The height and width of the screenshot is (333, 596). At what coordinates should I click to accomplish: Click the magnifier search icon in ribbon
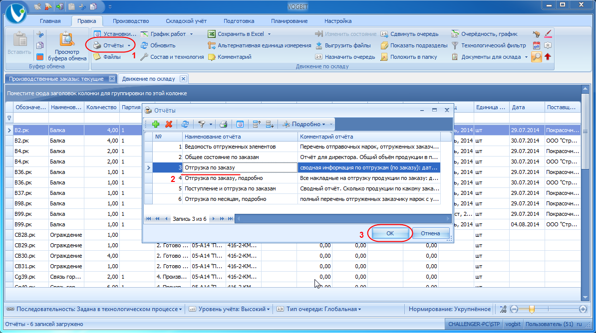[536, 57]
